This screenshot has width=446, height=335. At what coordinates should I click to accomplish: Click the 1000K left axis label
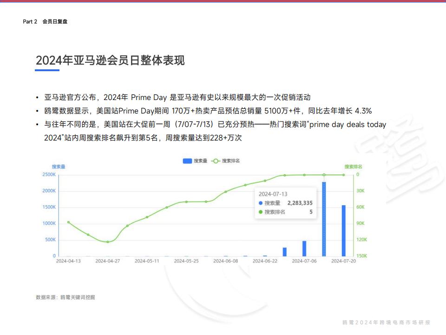coord(49,223)
